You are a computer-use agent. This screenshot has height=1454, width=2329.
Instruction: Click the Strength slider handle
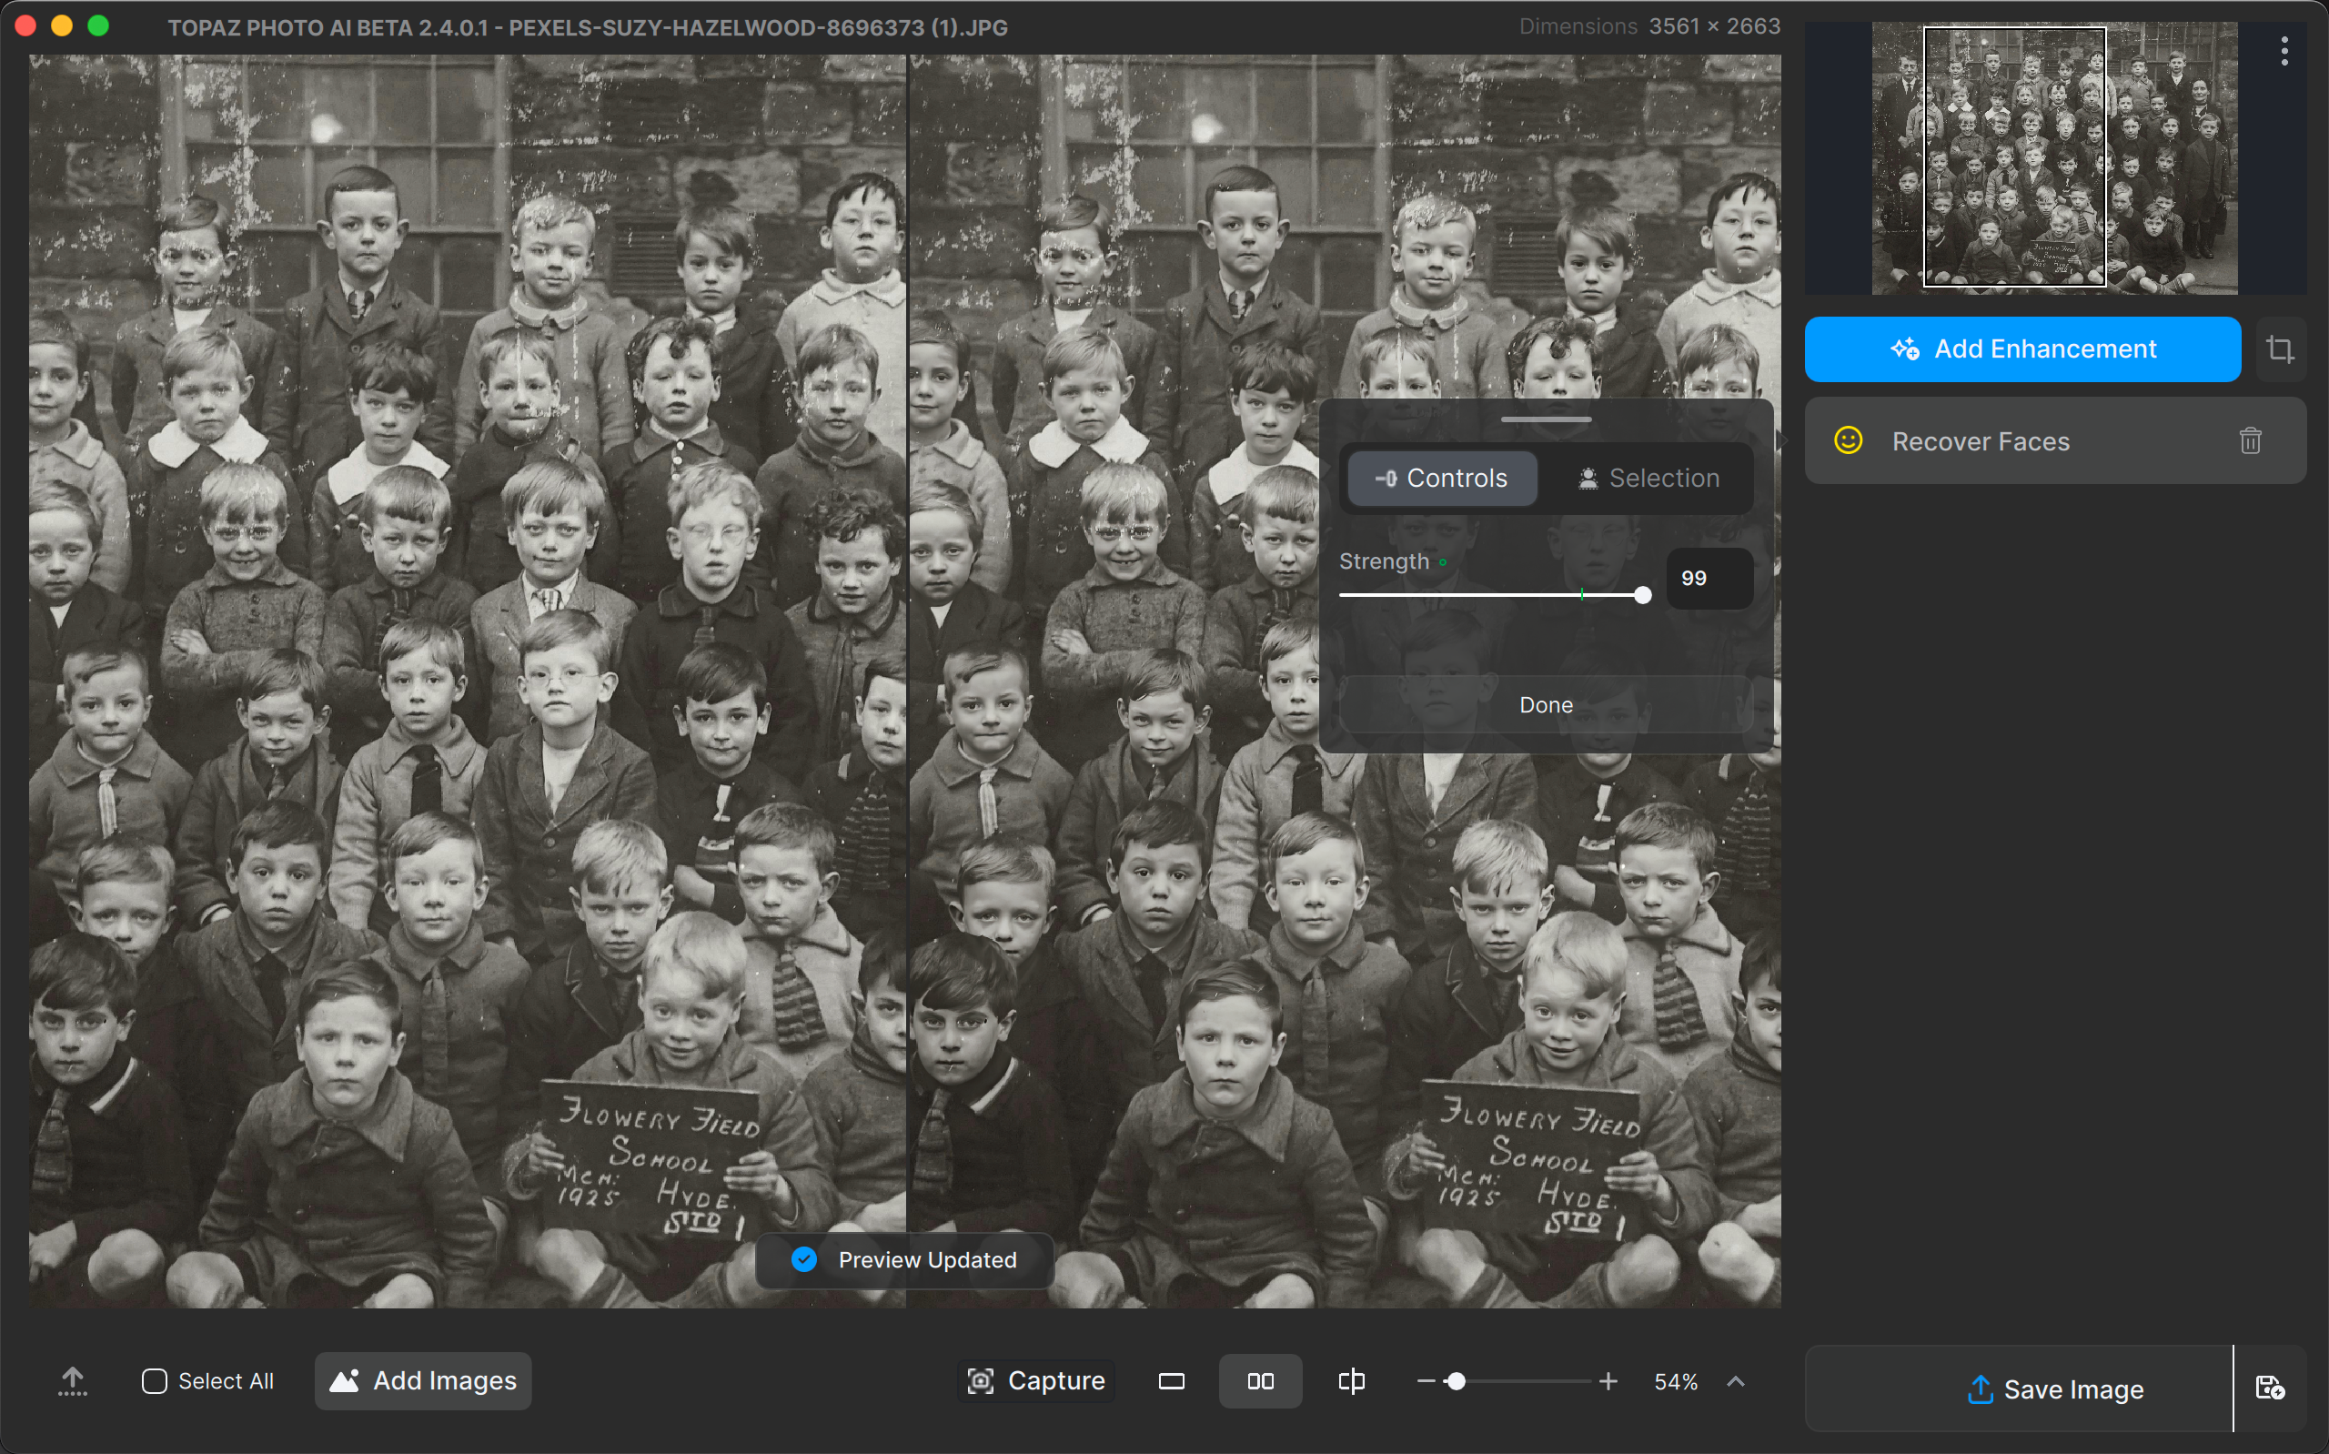coord(1643,595)
